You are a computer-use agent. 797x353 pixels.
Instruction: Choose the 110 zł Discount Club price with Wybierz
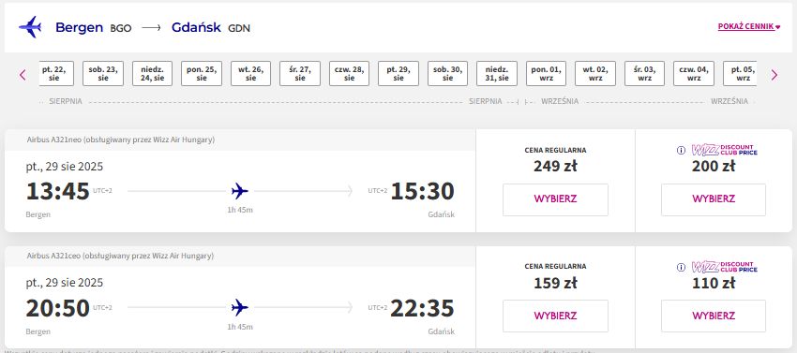coord(714,316)
